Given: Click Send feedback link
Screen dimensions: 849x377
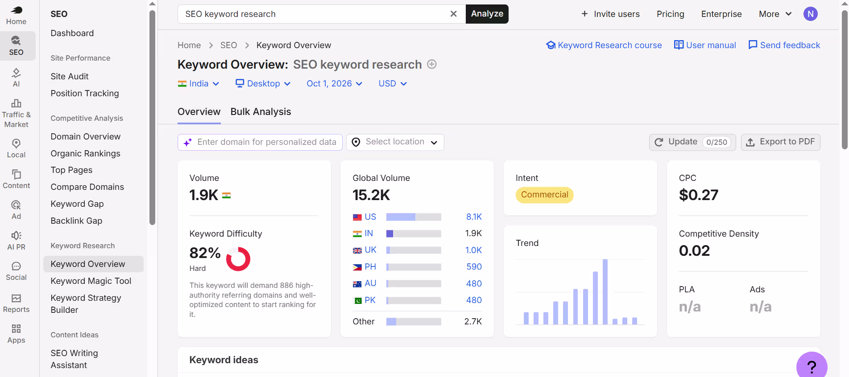Looking at the screenshot, I should [x=784, y=45].
